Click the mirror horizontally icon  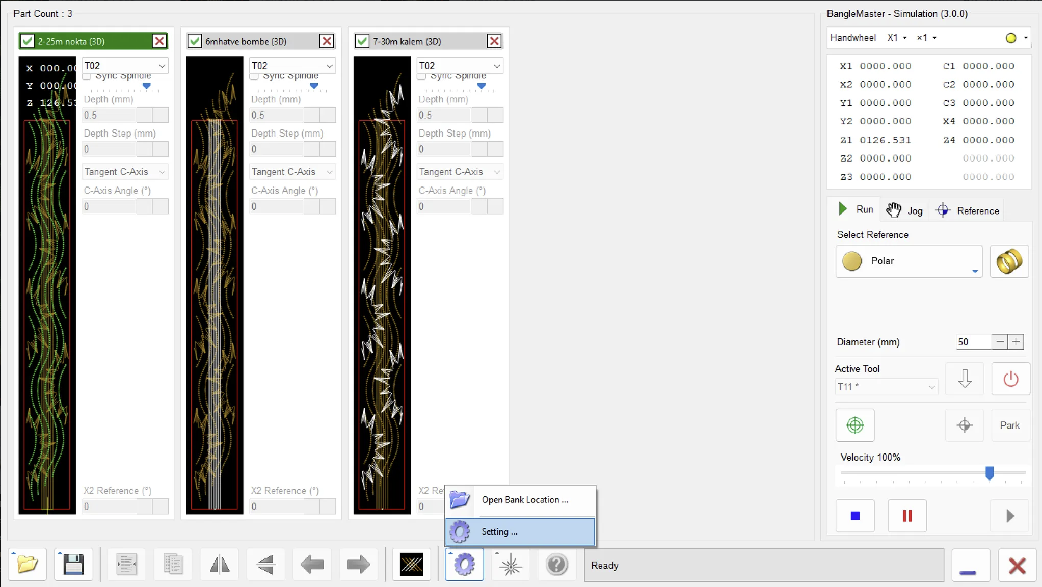[220, 565]
